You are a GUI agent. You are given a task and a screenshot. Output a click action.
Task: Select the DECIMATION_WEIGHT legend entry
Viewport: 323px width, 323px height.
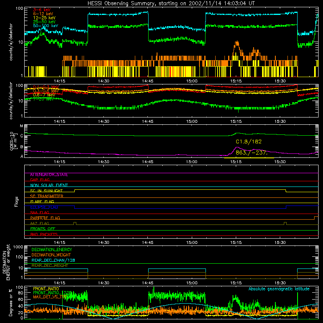(51, 255)
